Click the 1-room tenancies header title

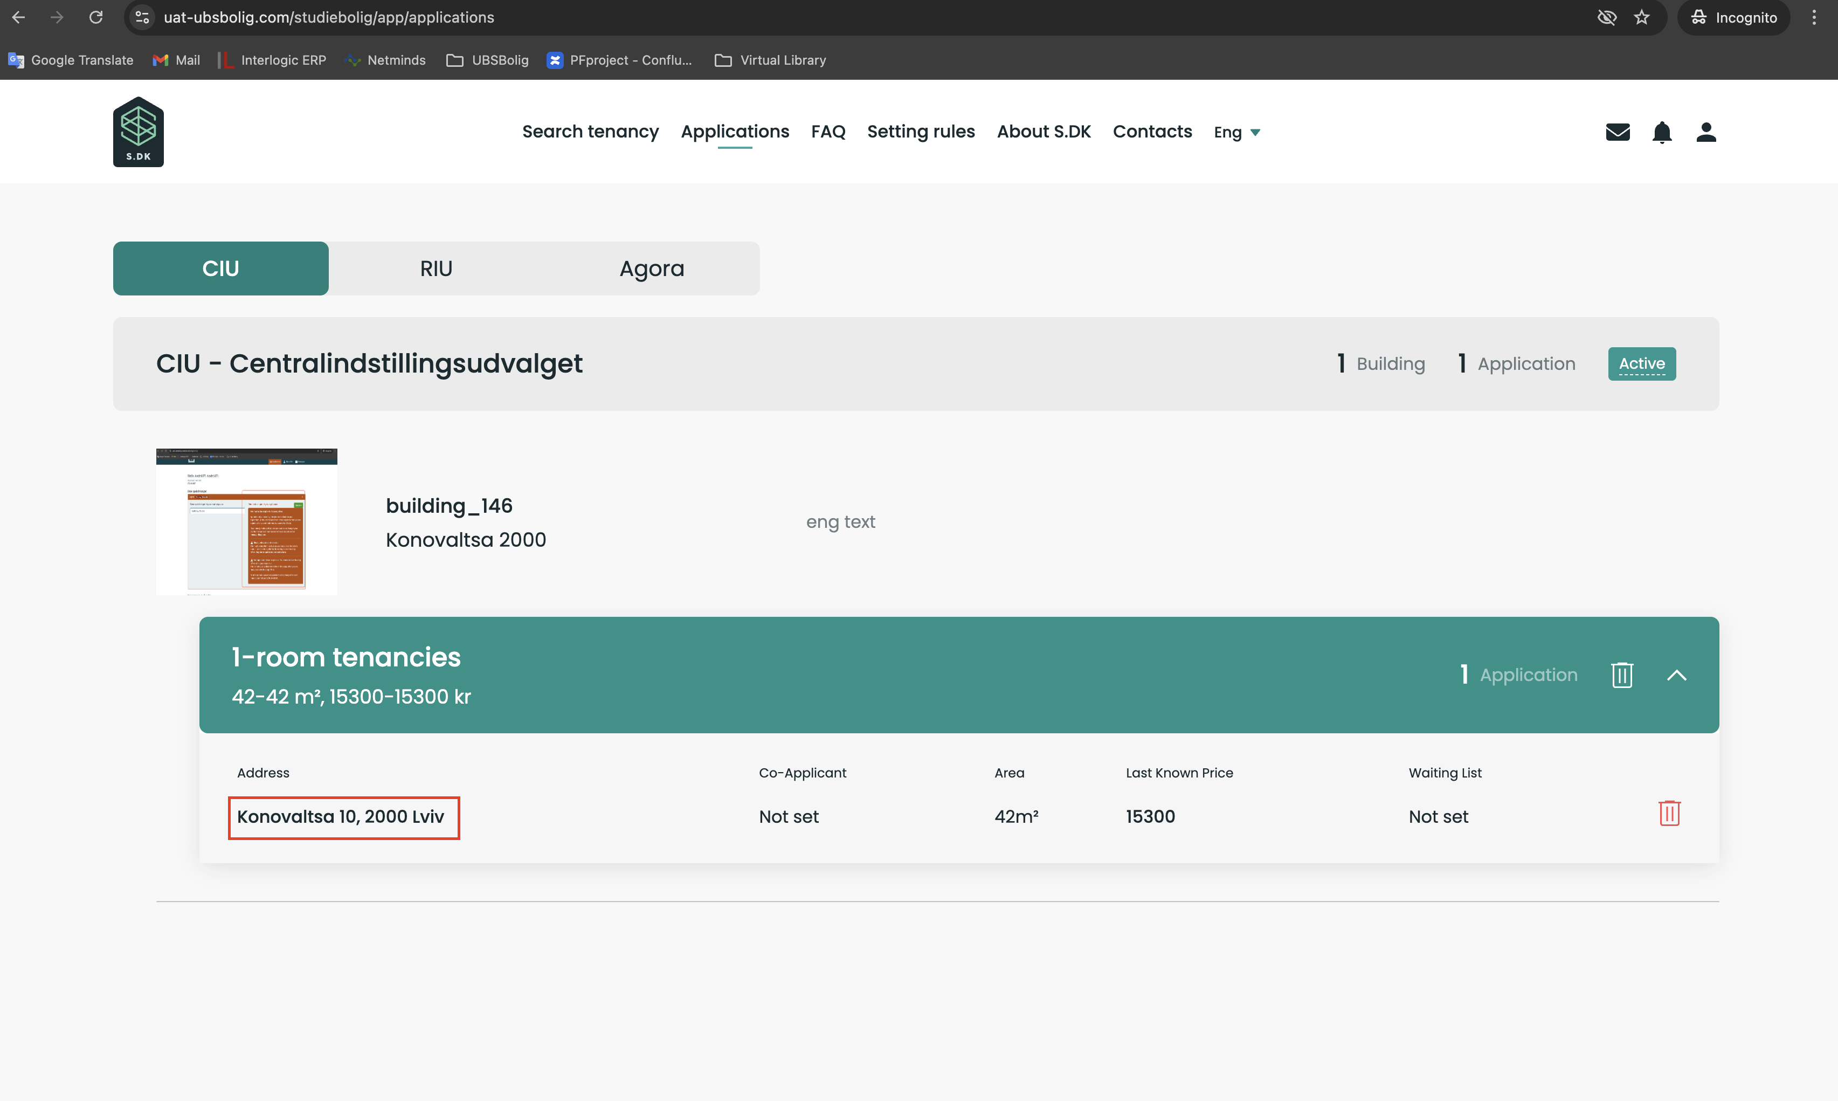346,657
